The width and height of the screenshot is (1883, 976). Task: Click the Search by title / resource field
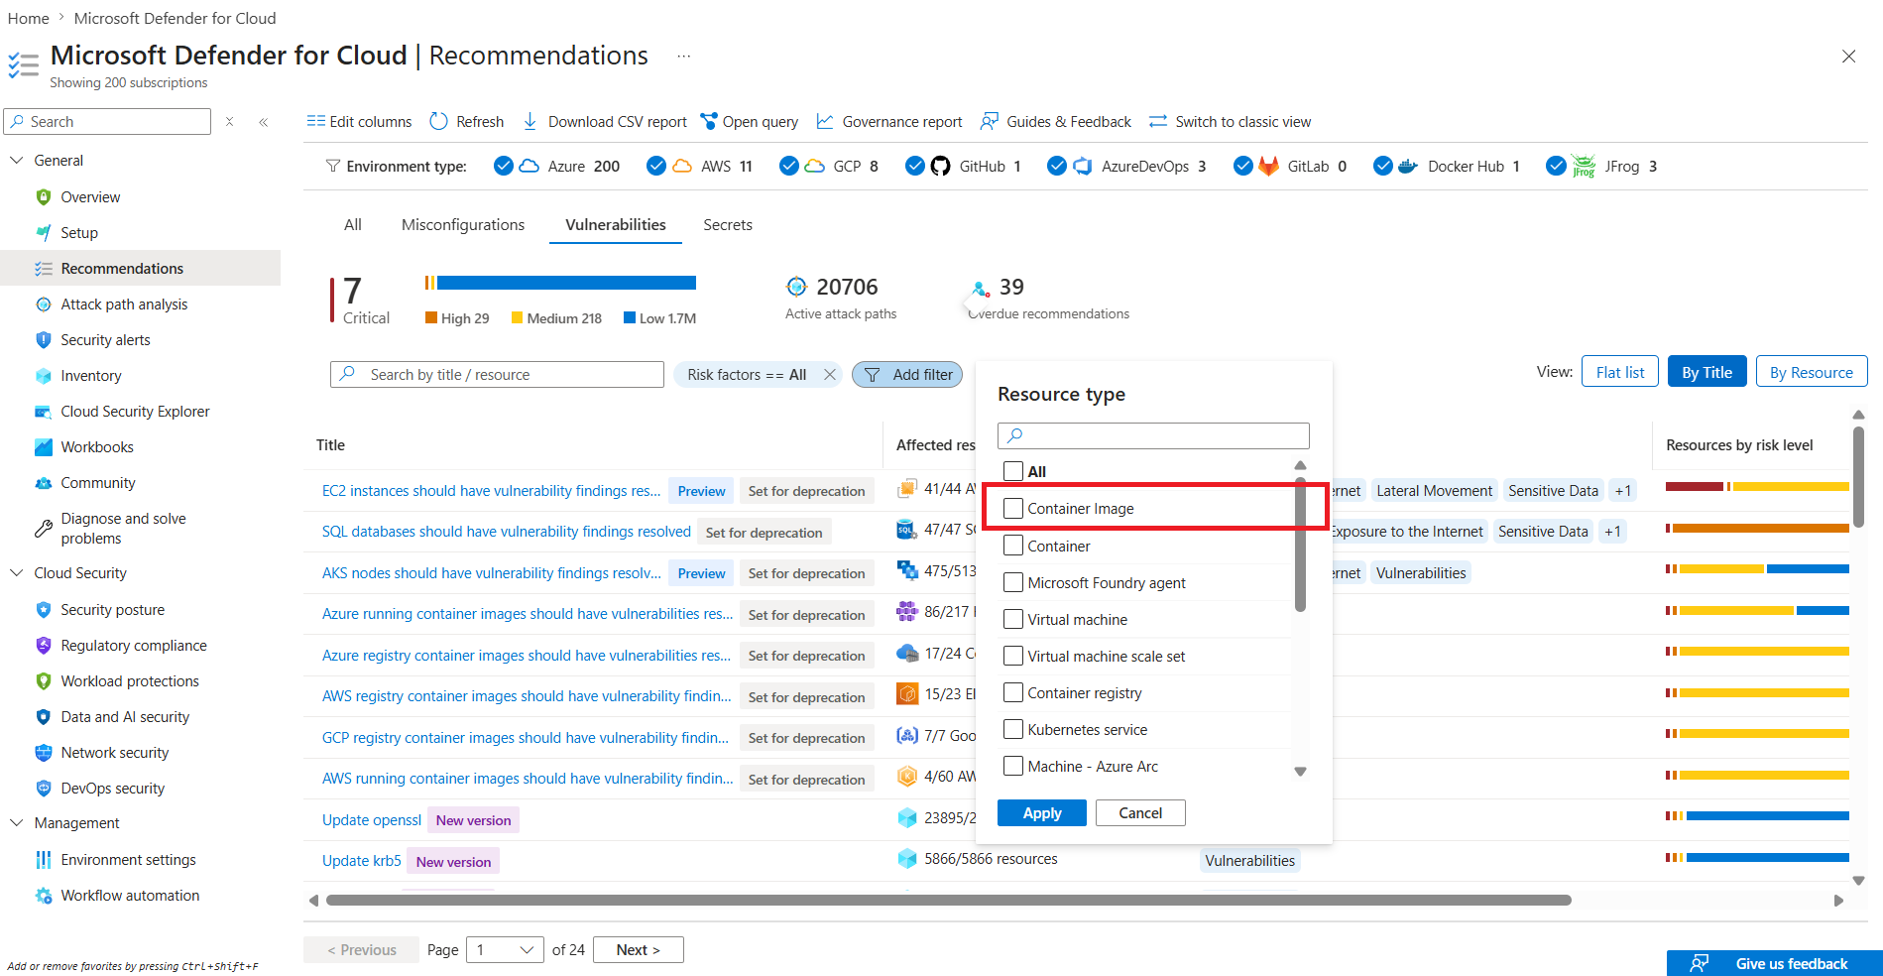(x=497, y=374)
